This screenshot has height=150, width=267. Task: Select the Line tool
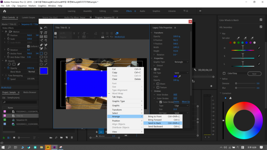[46, 64]
